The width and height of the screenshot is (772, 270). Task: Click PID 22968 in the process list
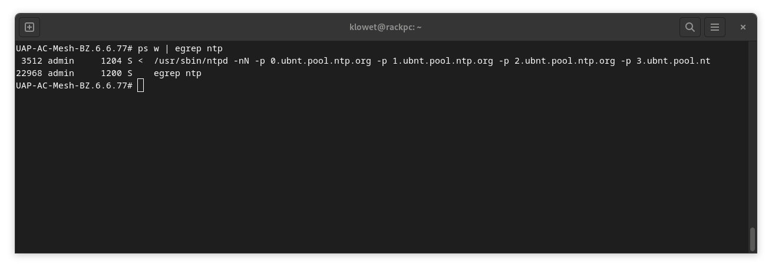click(x=29, y=74)
